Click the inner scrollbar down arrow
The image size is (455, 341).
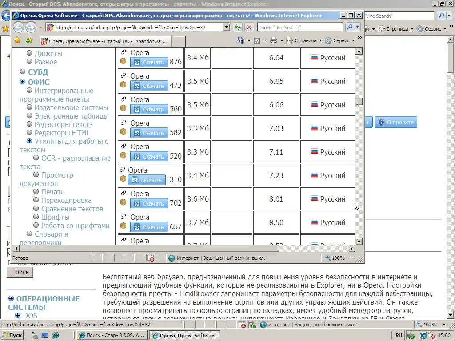point(359,241)
